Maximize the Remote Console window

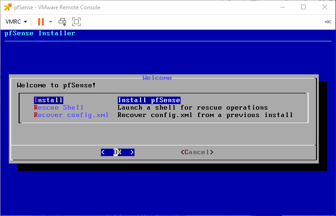pyautogui.click(x=303, y=7)
